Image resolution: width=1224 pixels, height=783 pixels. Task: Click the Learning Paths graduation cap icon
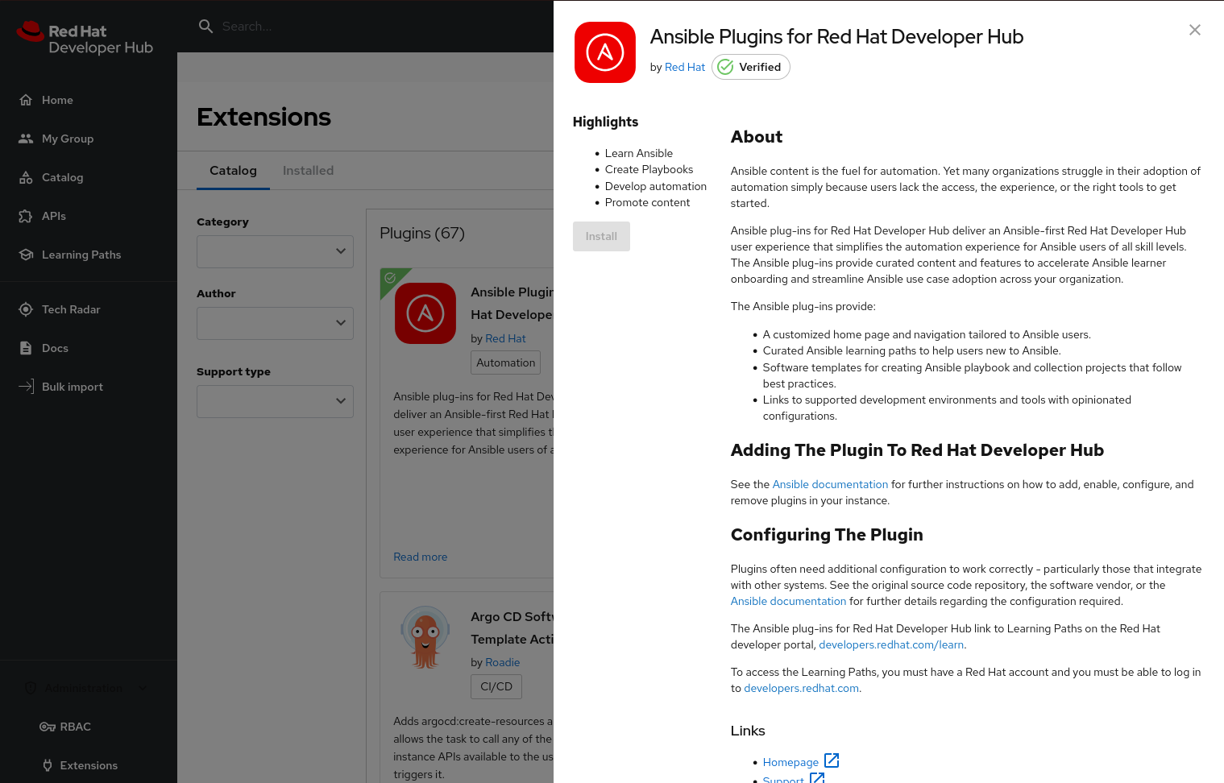[26, 255]
